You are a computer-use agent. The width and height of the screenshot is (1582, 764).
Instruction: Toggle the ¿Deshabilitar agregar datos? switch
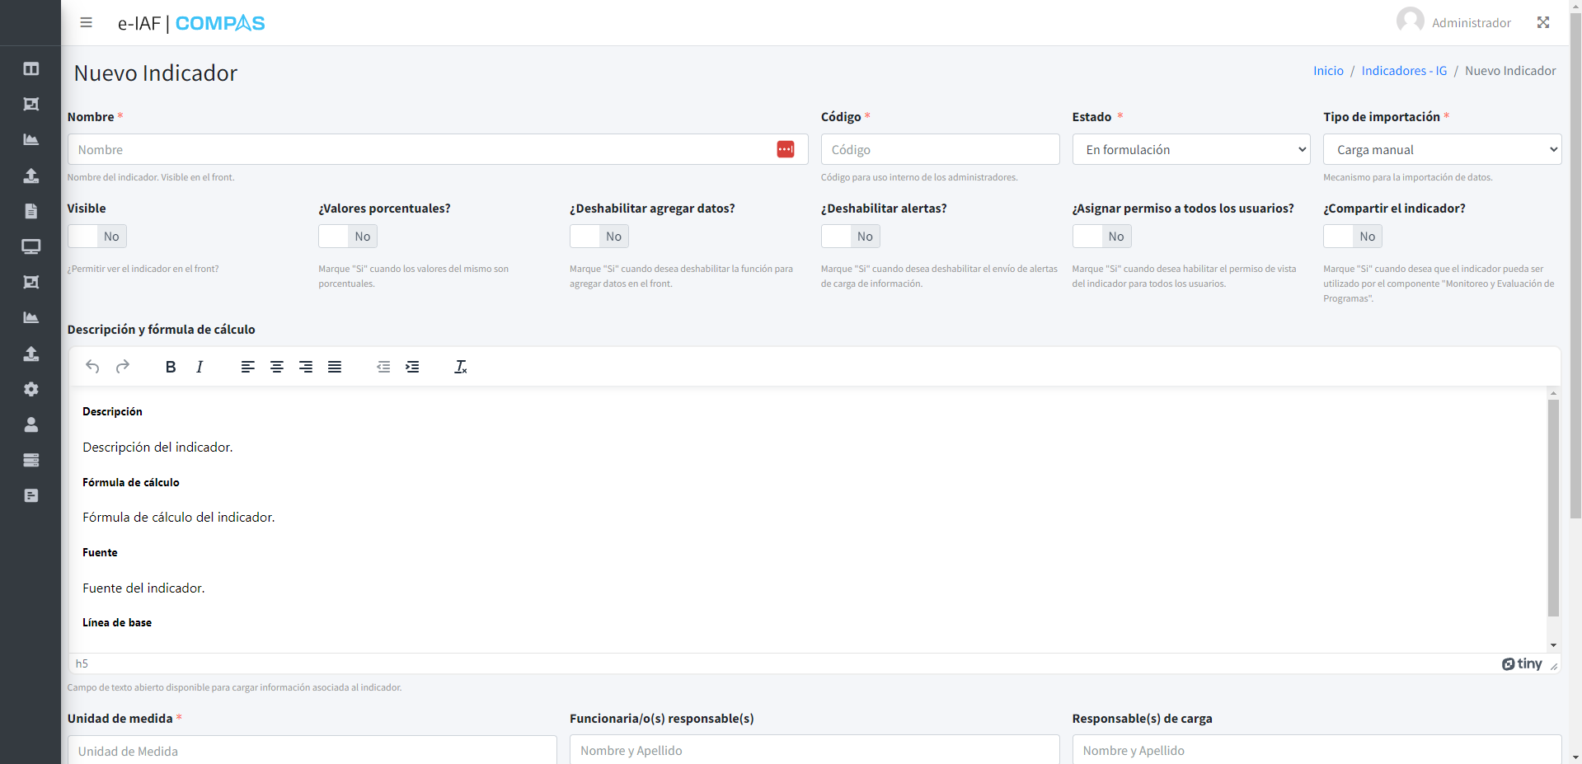pos(599,237)
